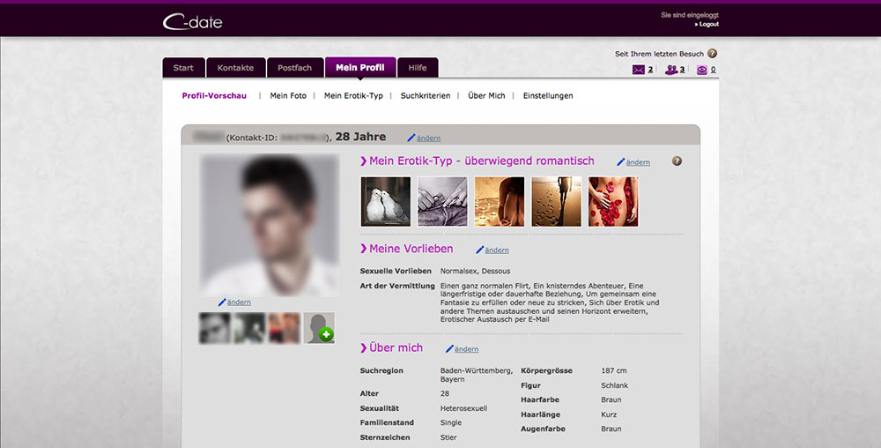The height and width of the screenshot is (448, 881).
Task: Click the profile visitors people icon
Action: click(671, 71)
